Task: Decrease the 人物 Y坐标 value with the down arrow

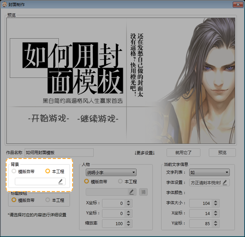Action: [x=128, y=215]
